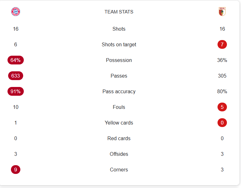Click the Bayern Munich club crest
The image size is (241, 188).
(x=16, y=12)
